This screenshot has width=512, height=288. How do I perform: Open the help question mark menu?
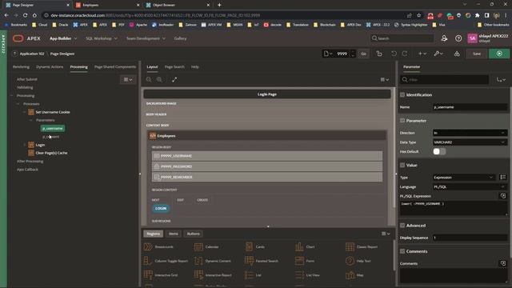point(458,38)
